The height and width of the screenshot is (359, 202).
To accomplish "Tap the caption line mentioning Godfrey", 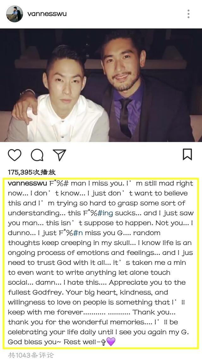I will coord(88,292).
